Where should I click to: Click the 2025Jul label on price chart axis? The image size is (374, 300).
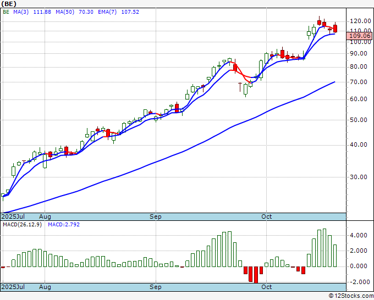13,216
